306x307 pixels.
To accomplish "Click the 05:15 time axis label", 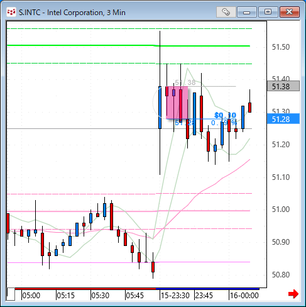I will click(66, 296).
